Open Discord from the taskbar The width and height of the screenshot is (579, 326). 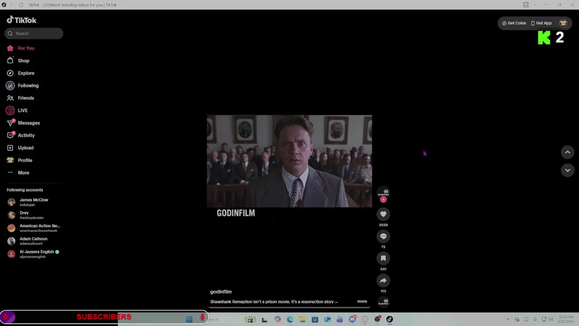click(352, 319)
